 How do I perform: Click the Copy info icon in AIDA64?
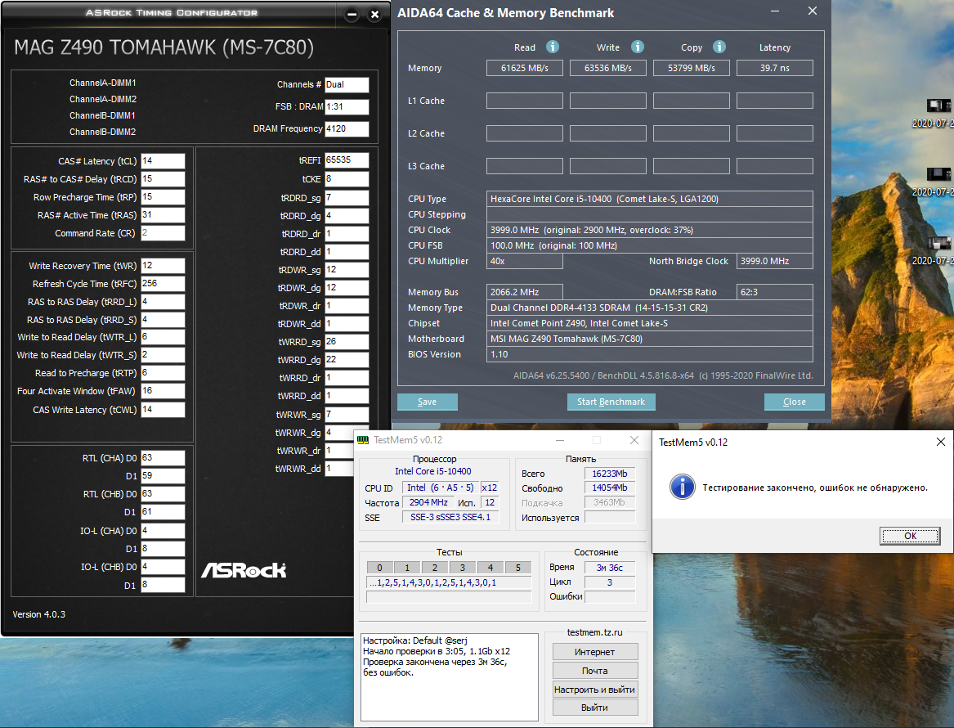pyautogui.click(x=719, y=47)
